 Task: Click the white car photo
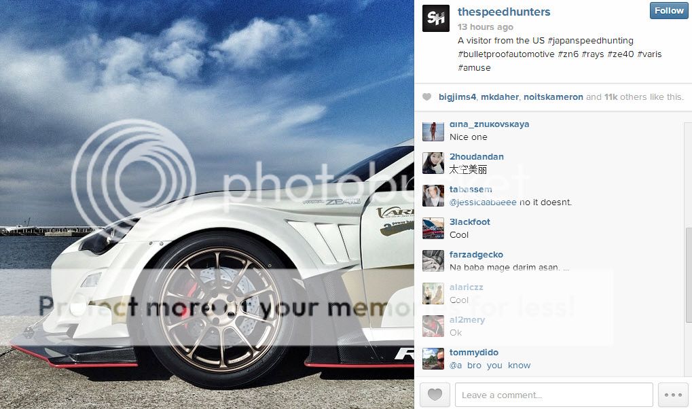click(x=207, y=204)
